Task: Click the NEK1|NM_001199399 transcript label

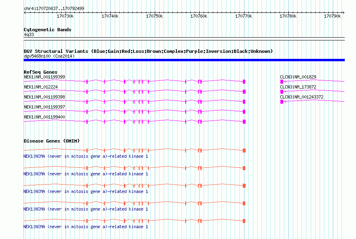Action: click(x=44, y=77)
